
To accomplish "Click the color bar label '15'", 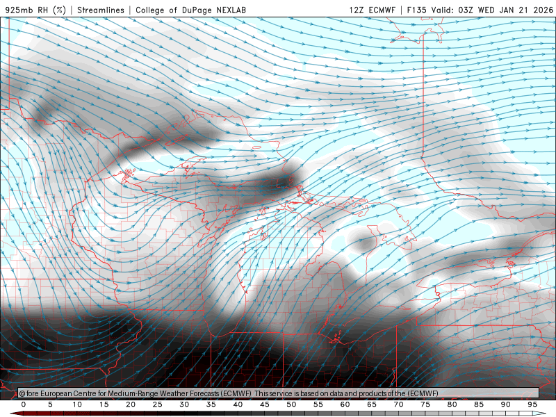I will [x=104, y=404].
